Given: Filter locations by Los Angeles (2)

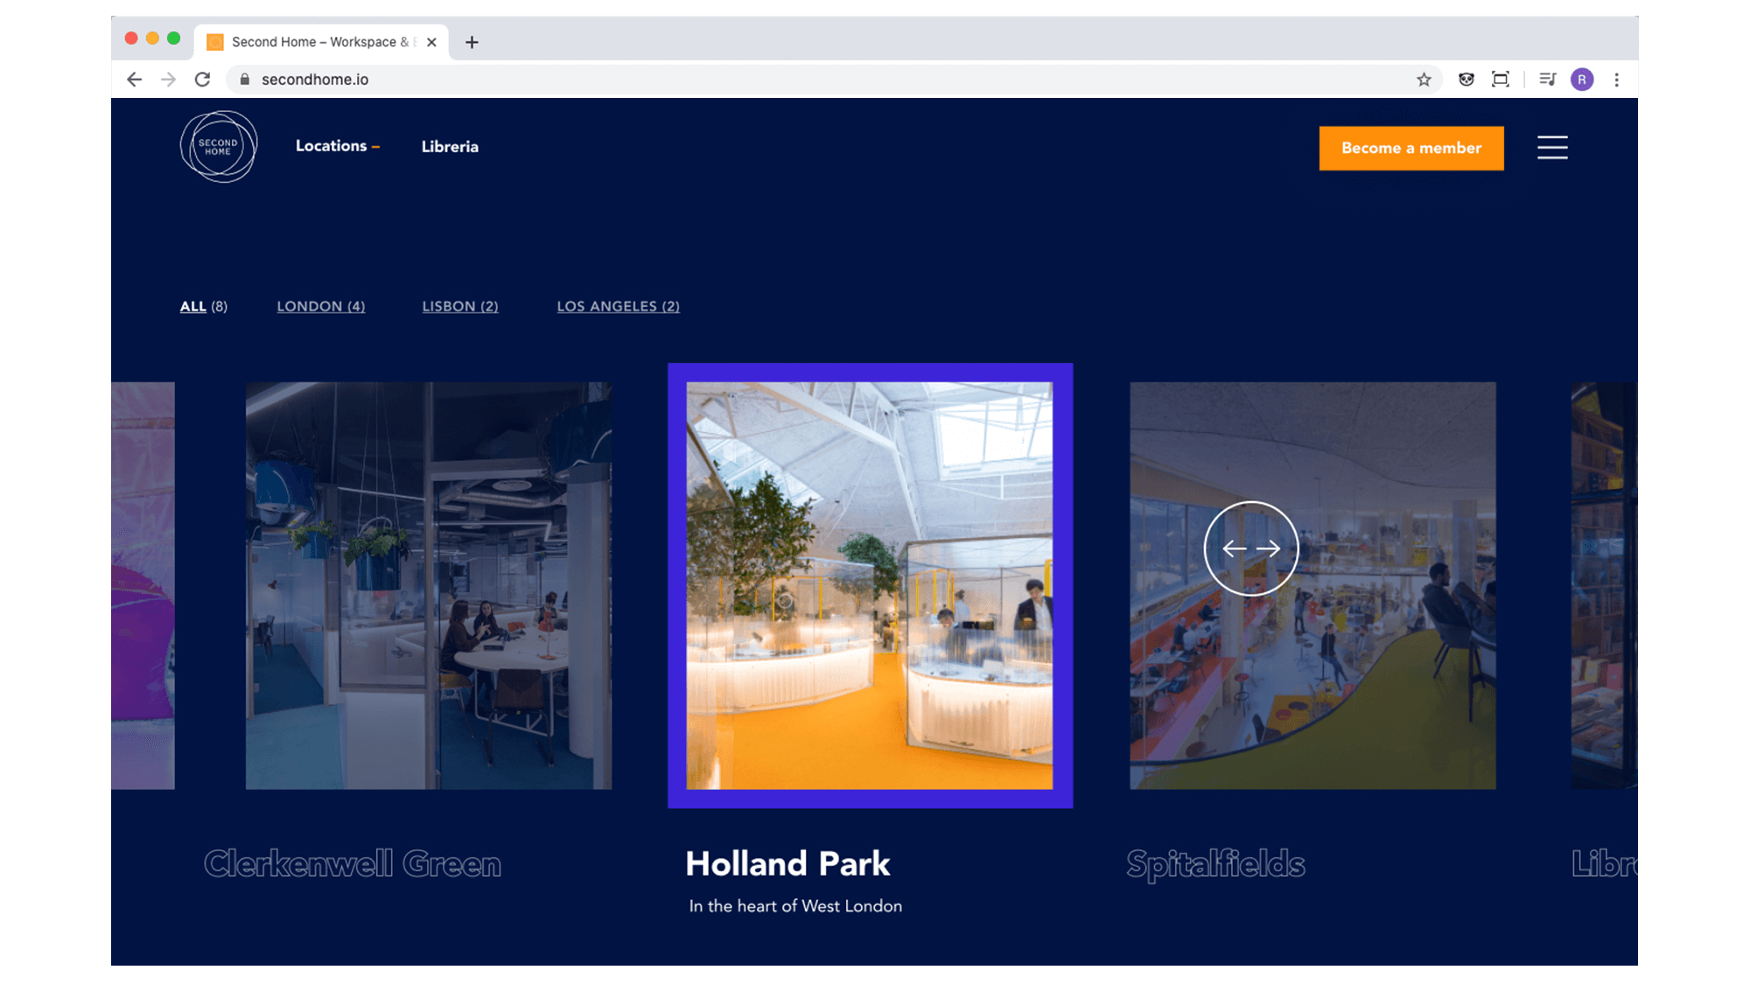Looking at the screenshot, I should point(618,306).
